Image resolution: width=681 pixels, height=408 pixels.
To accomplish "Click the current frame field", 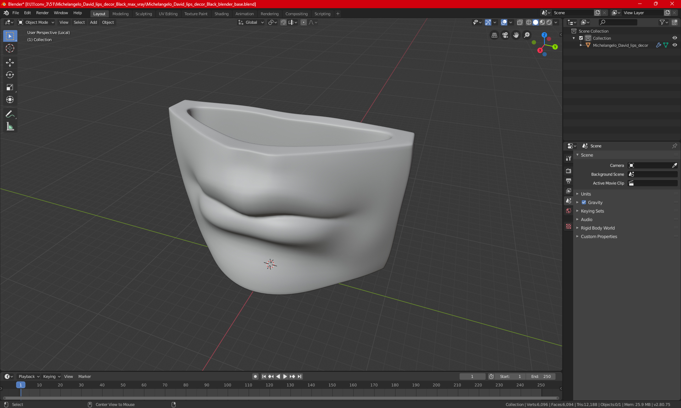I will (472, 376).
